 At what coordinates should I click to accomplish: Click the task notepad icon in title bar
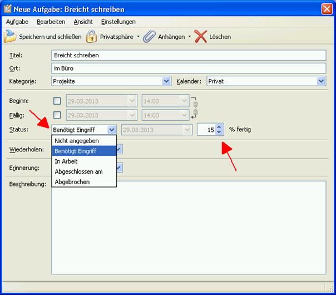tap(8, 9)
